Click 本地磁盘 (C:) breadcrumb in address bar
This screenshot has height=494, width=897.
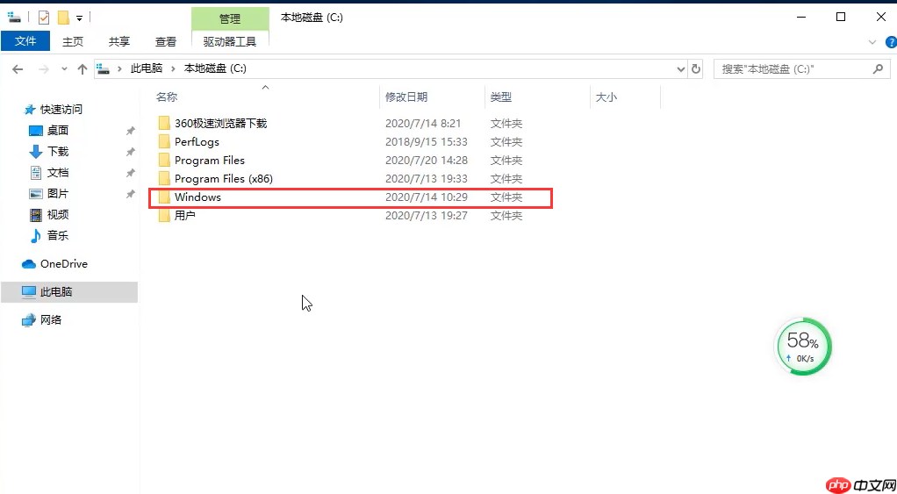[x=215, y=68]
